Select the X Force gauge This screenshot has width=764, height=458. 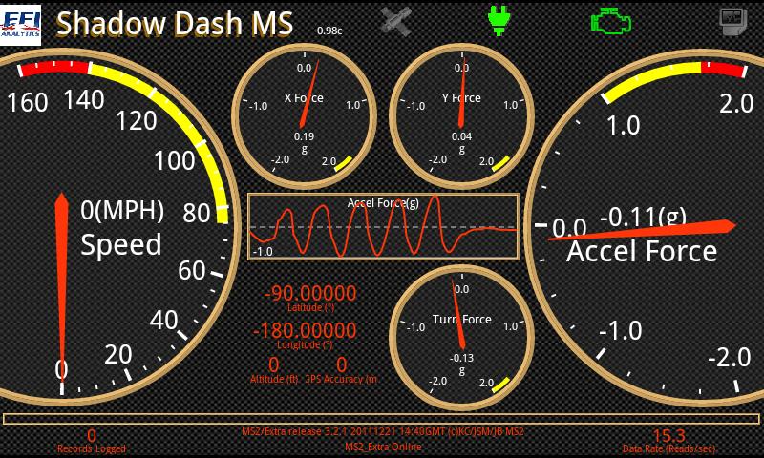click(x=305, y=116)
